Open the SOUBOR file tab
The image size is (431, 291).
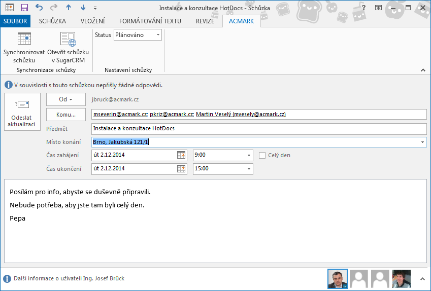[15, 21]
